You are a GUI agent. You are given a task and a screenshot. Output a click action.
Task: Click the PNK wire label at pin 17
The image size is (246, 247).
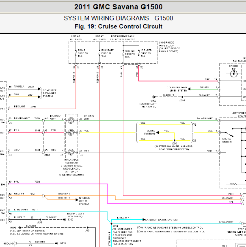click(x=17, y=130)
